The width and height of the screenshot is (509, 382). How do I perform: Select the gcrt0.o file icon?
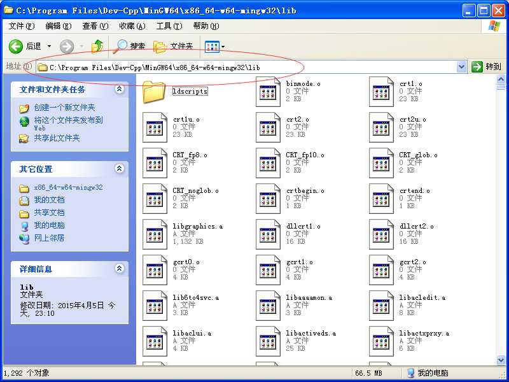tap(155, 270)
